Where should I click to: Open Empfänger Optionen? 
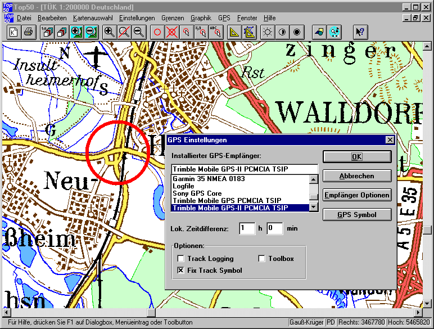coord(357,195)
